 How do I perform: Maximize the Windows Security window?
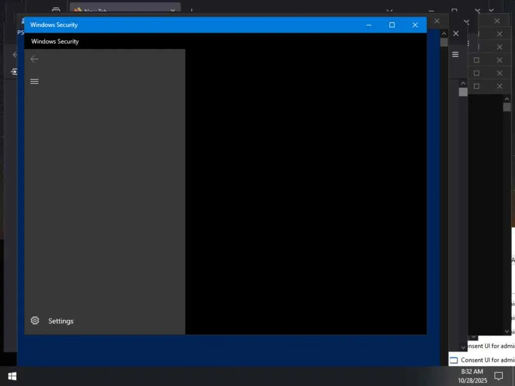pos(392,25)
